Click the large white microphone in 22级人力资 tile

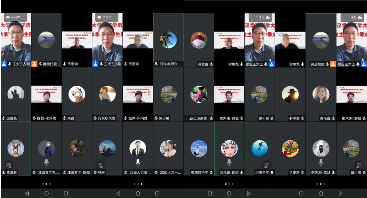click(138, 162)
